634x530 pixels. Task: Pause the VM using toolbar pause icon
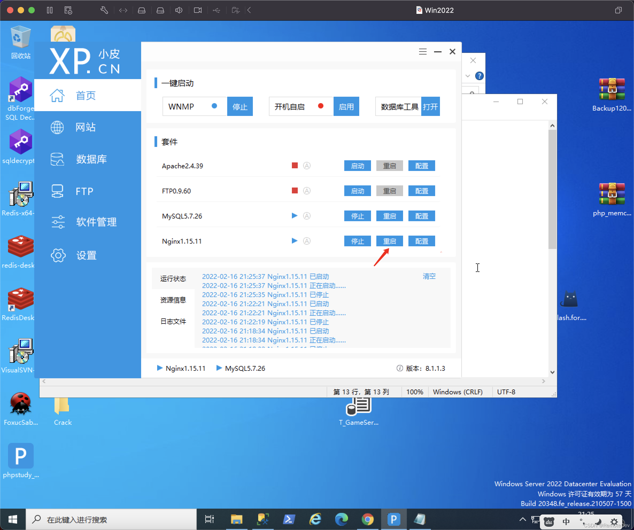click(49, 10)
